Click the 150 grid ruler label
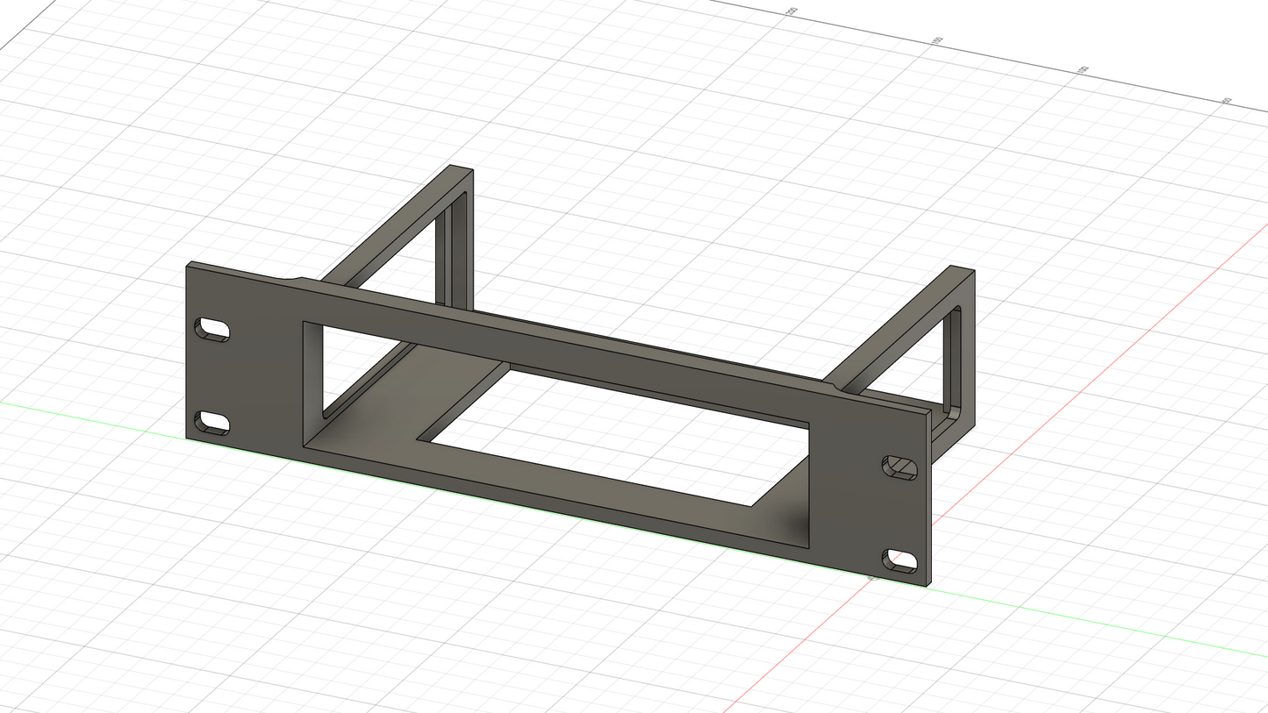 1082,68
